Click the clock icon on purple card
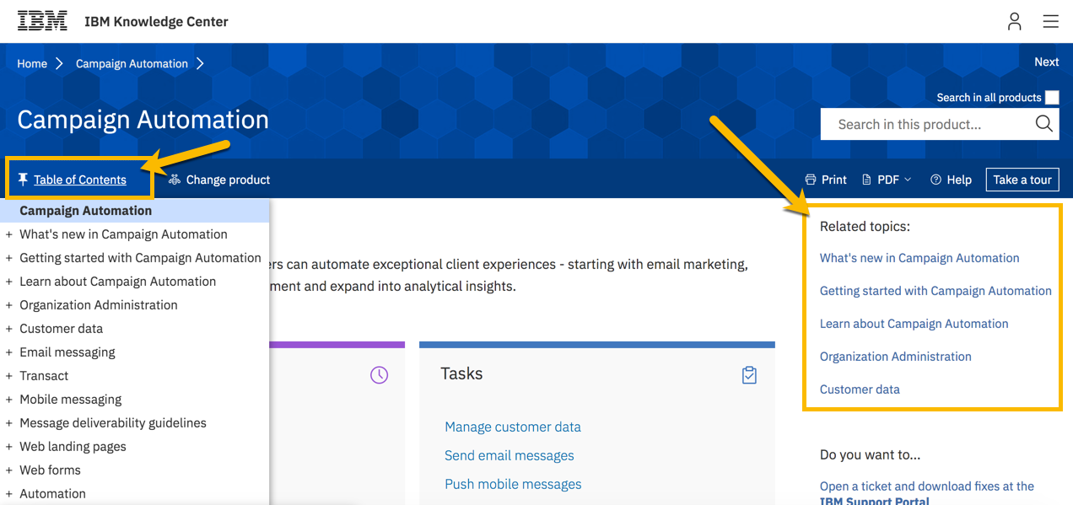The image size is (1073, 505). point(380,374)
